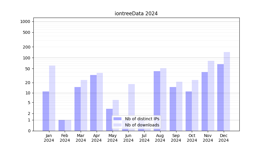Select the 'Nb of downloads' legend label
This screenshot has height=147, width=266.
click(142, 125)
